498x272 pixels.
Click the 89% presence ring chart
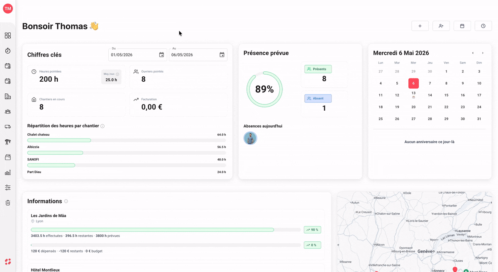click(x=264, y=89)
